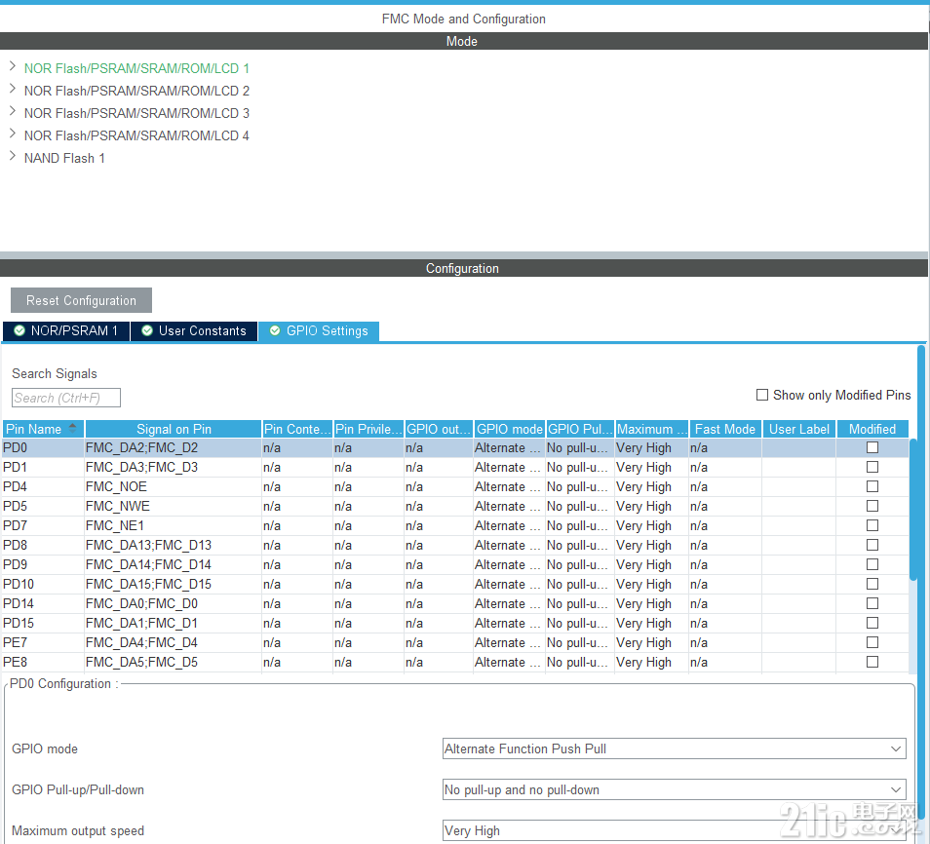Open the GPIO Settings tab

(319, 331)
